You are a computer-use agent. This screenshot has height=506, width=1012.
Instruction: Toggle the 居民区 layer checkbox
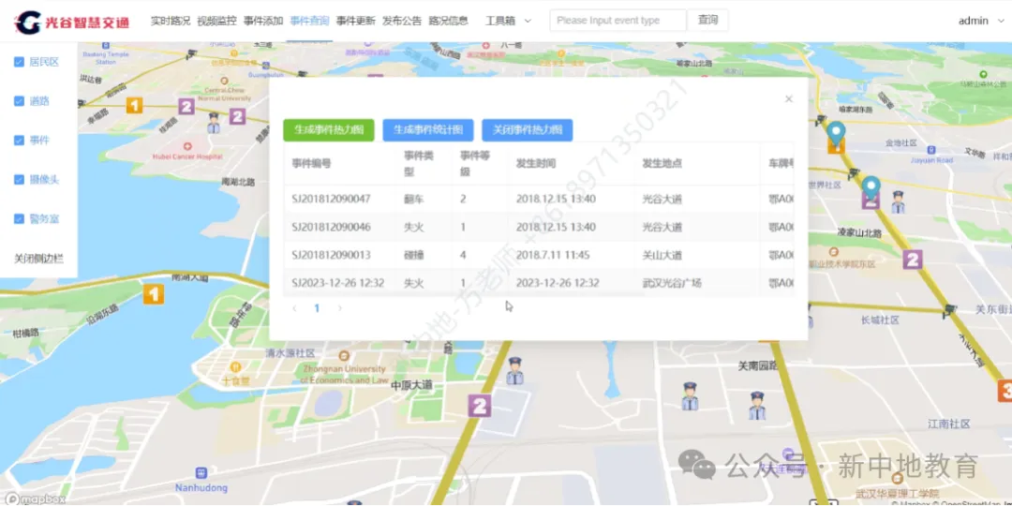(19, 62)
